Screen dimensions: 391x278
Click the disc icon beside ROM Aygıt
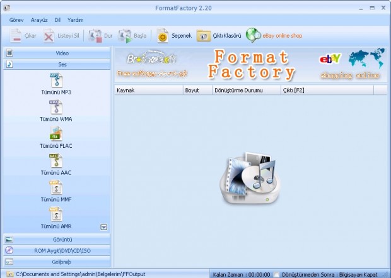(9, 250)
